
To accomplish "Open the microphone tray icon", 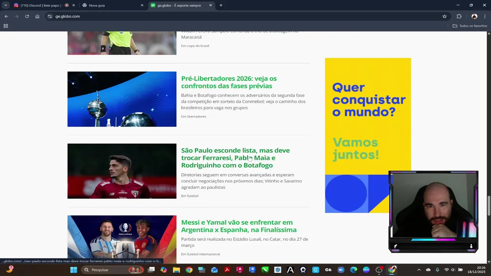I will click(437, 270).
